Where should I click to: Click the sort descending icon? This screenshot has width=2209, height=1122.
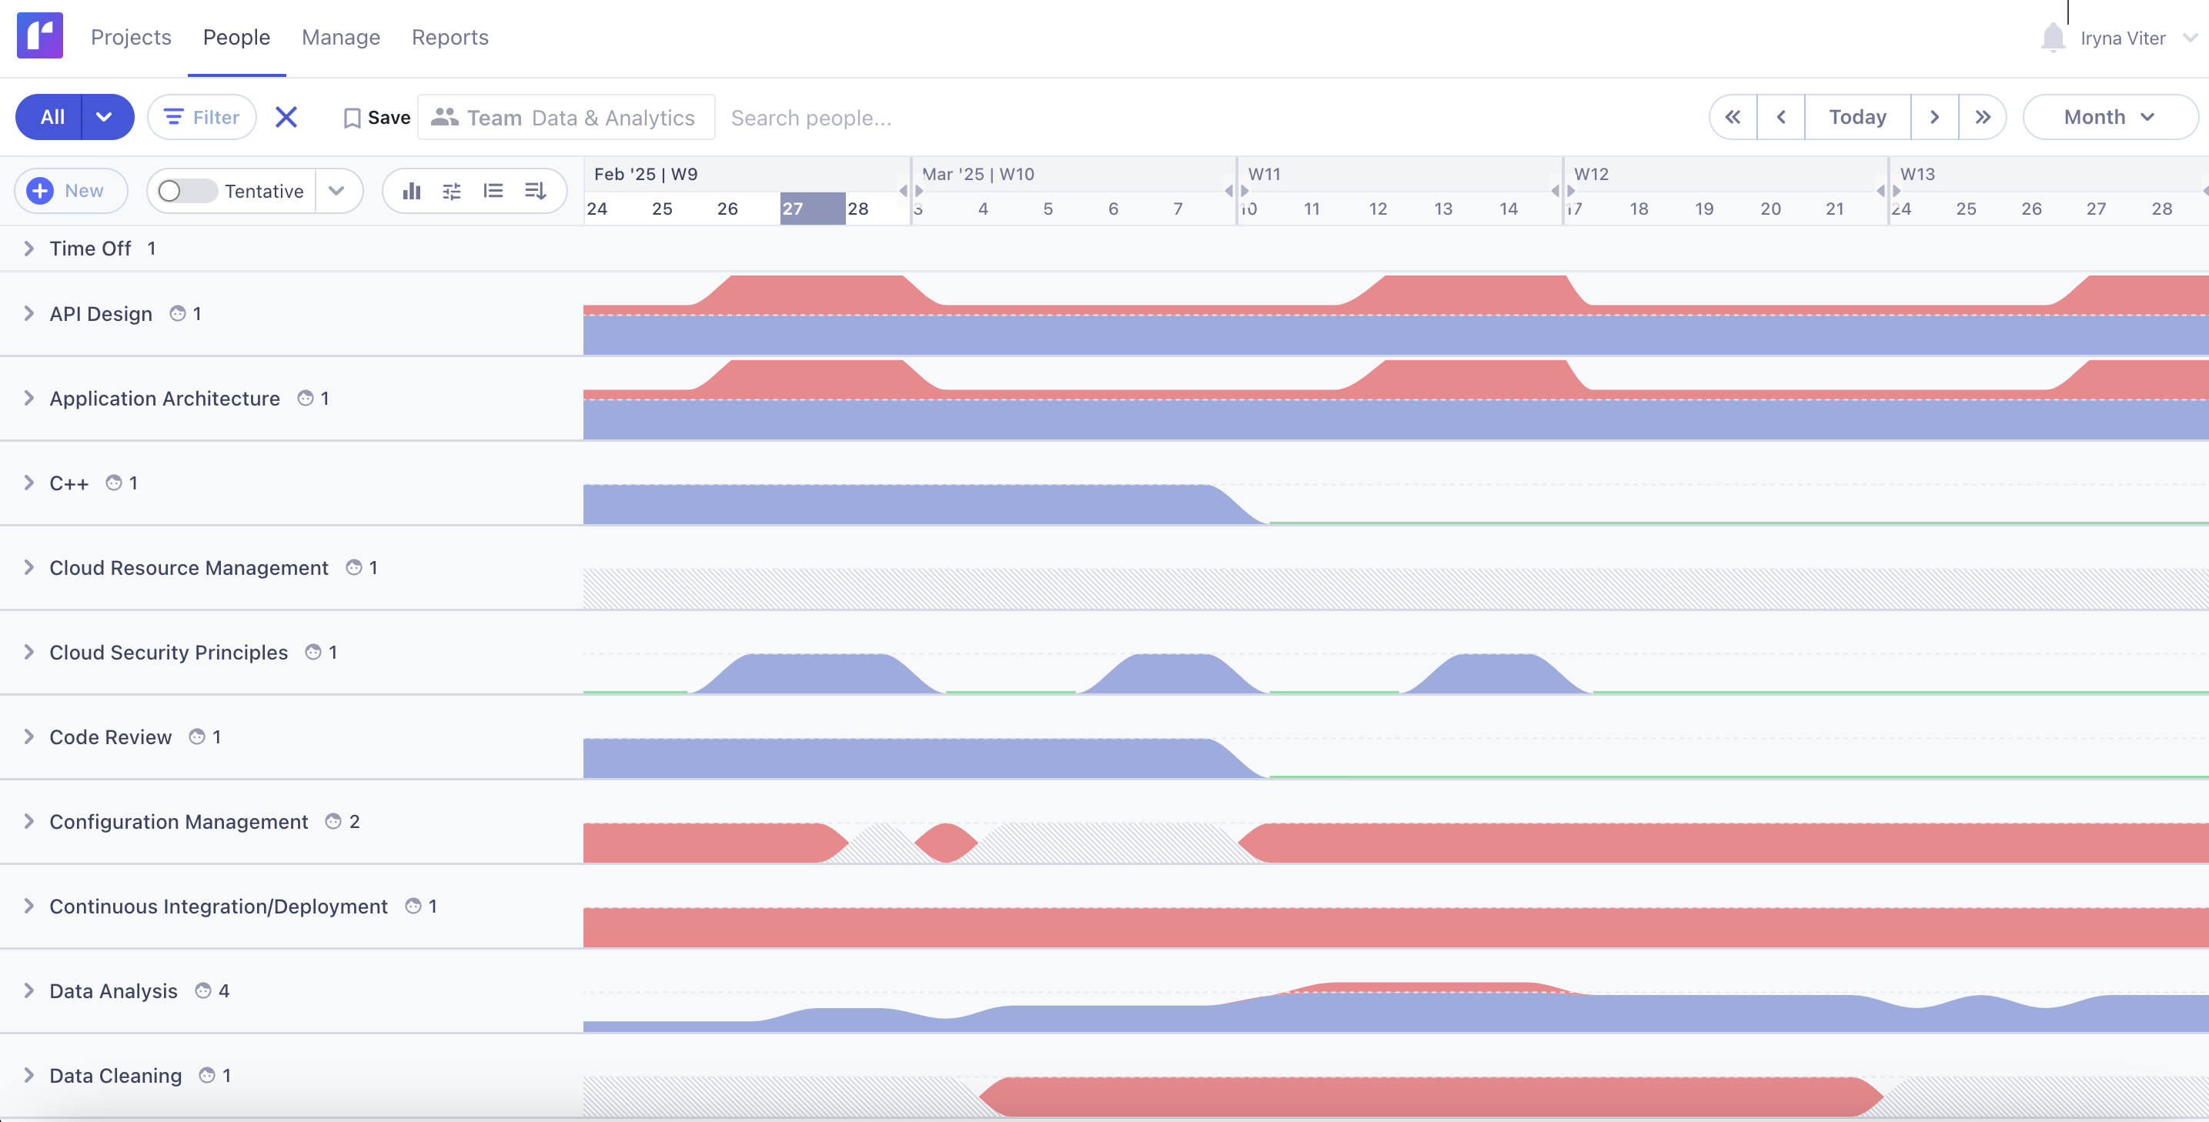point(535,190)
